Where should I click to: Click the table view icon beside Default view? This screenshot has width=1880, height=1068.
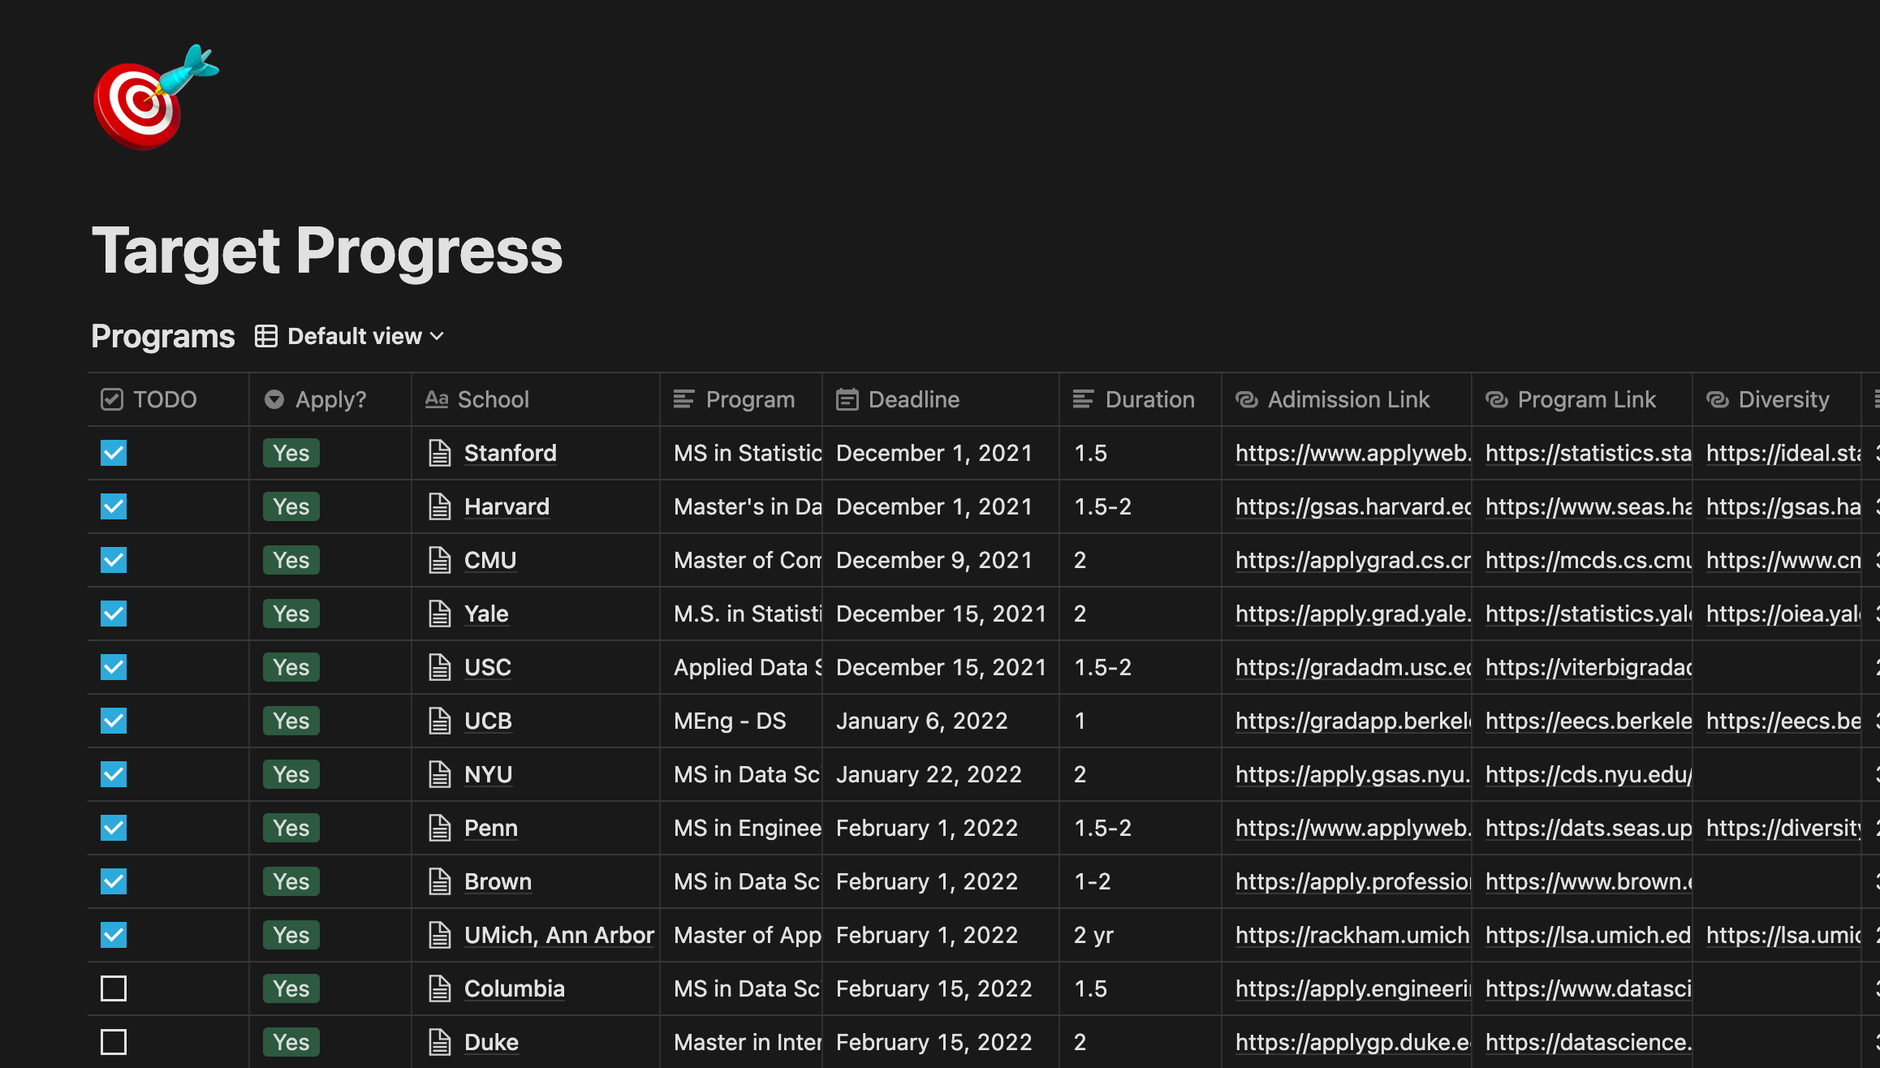pos(266,336)
